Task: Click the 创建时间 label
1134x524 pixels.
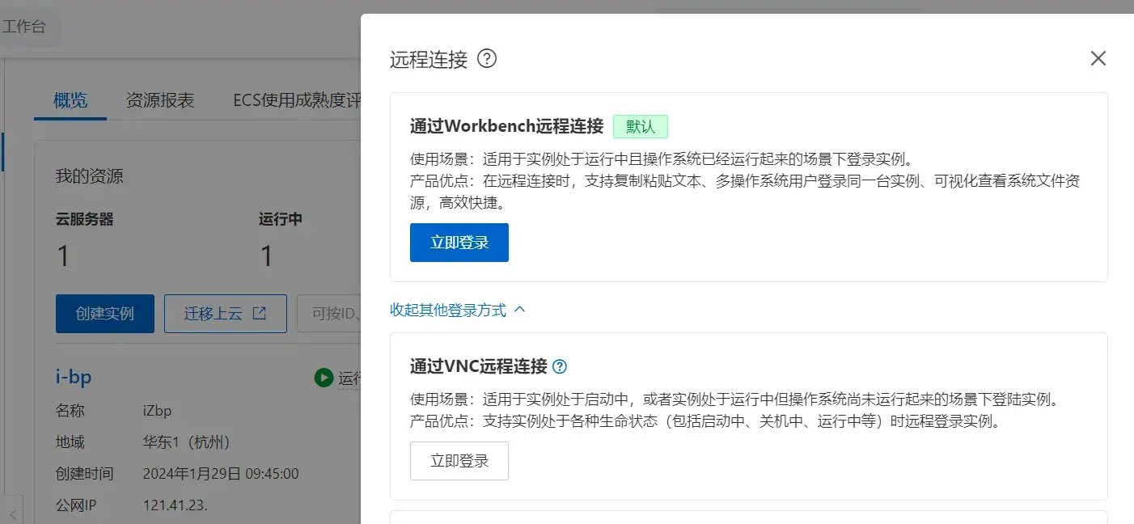Action: pyautogui.click(x=84, y=474)
